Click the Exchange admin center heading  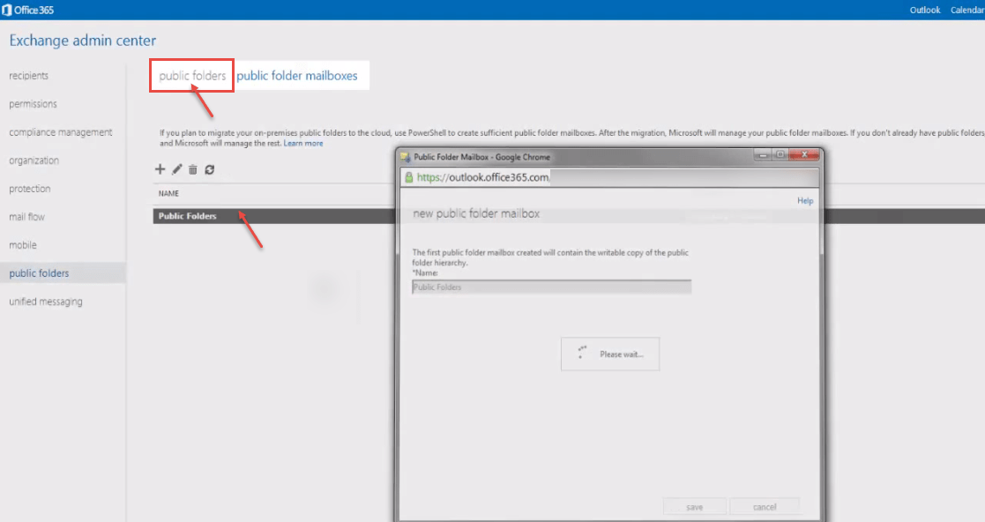[82, 41]
